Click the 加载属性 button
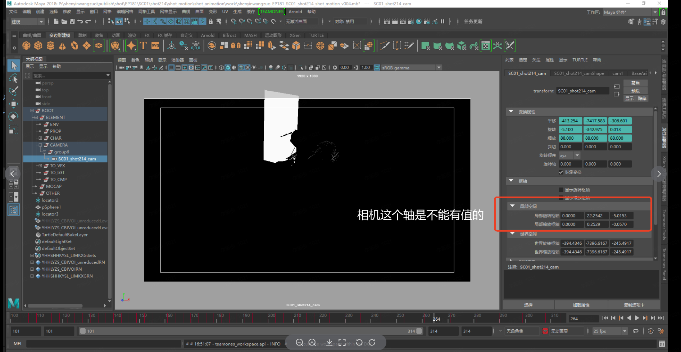The image size is (681, 352). tap(581, 305)
